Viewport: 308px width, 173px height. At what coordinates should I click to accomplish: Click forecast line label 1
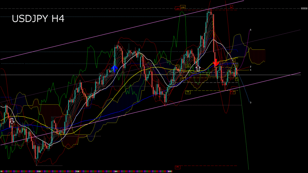pyautogui.click(x=251, y=70)
